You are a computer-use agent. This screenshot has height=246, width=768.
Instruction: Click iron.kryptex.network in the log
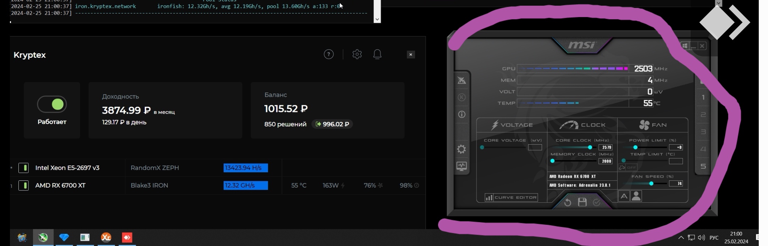click(x=105, y=6)
